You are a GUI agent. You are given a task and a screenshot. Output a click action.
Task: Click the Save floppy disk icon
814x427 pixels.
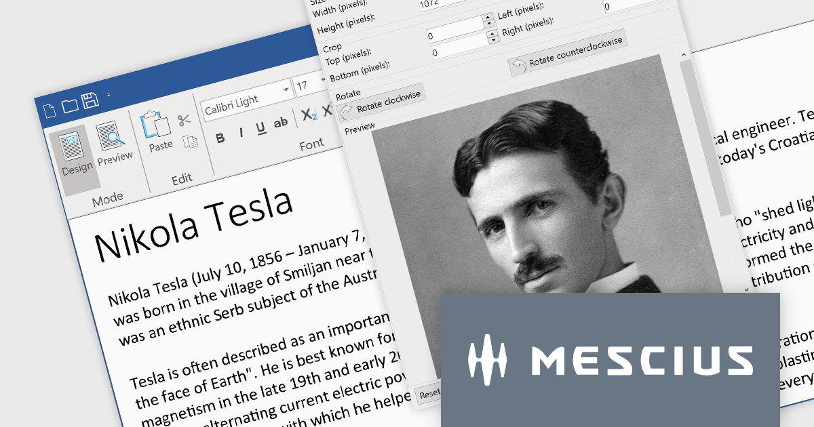point(90,101)
